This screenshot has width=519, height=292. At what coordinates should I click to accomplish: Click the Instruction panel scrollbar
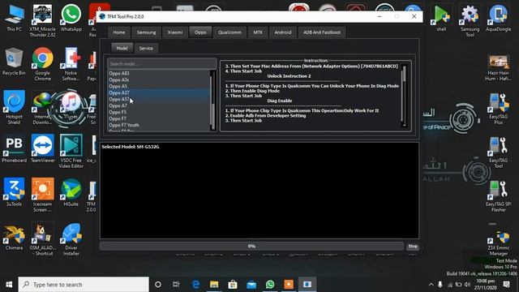[404, 96]
